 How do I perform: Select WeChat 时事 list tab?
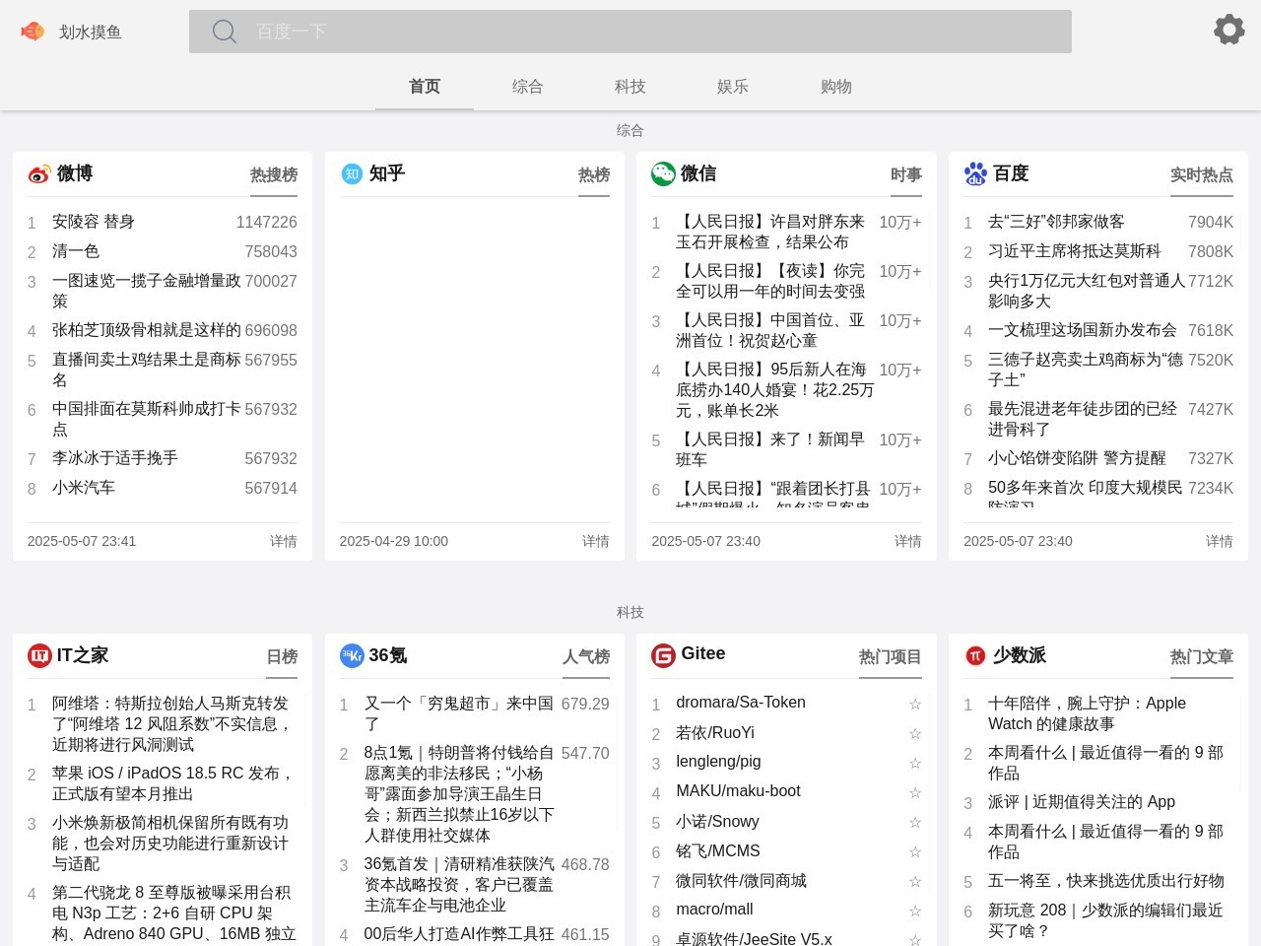906,175
